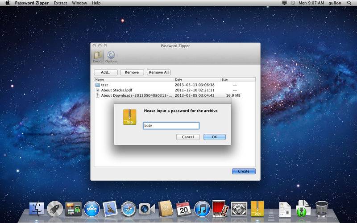
Task: Click the test folder icon
Action: pyautogui.click(x=98, y=85)
